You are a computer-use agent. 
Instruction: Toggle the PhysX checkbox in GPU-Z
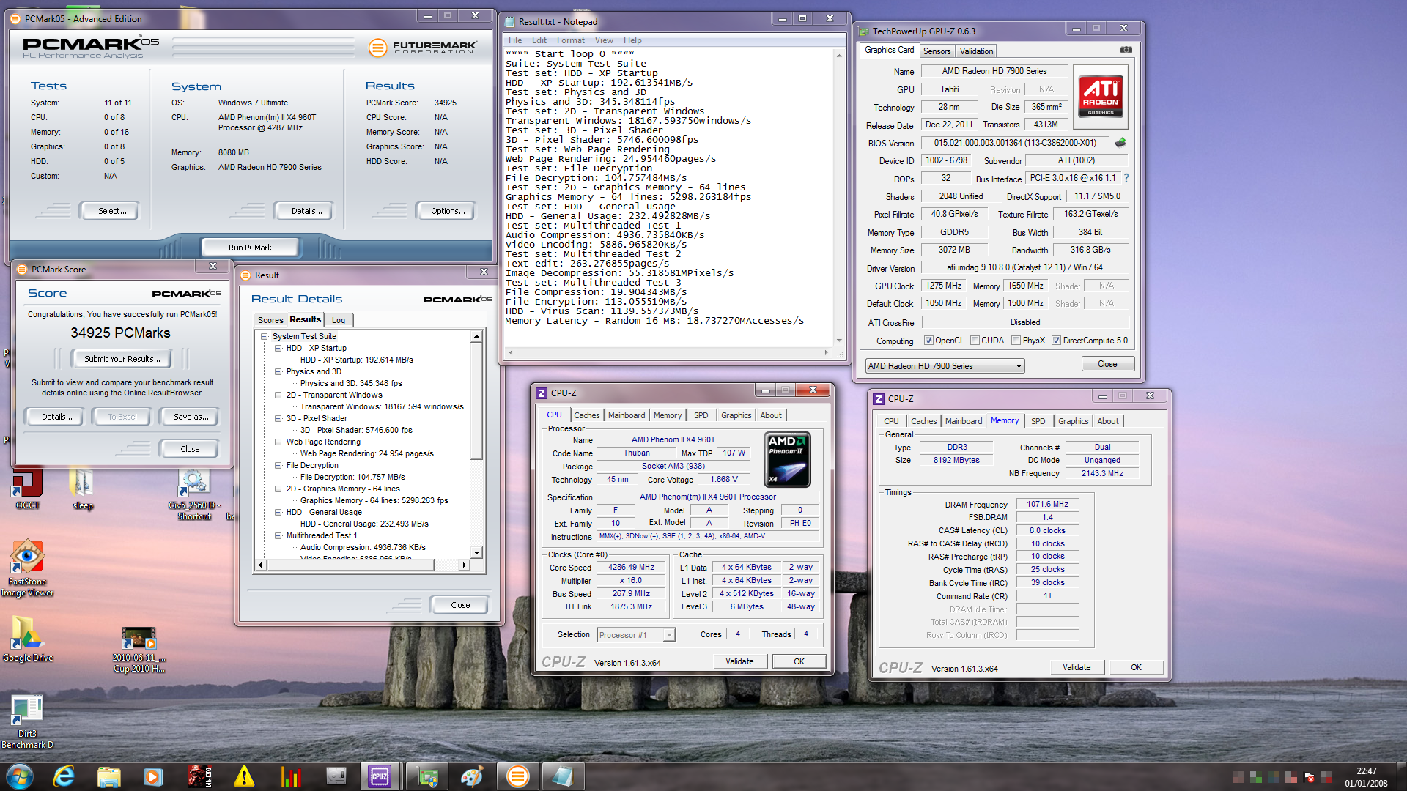[x=1016, y=341]
